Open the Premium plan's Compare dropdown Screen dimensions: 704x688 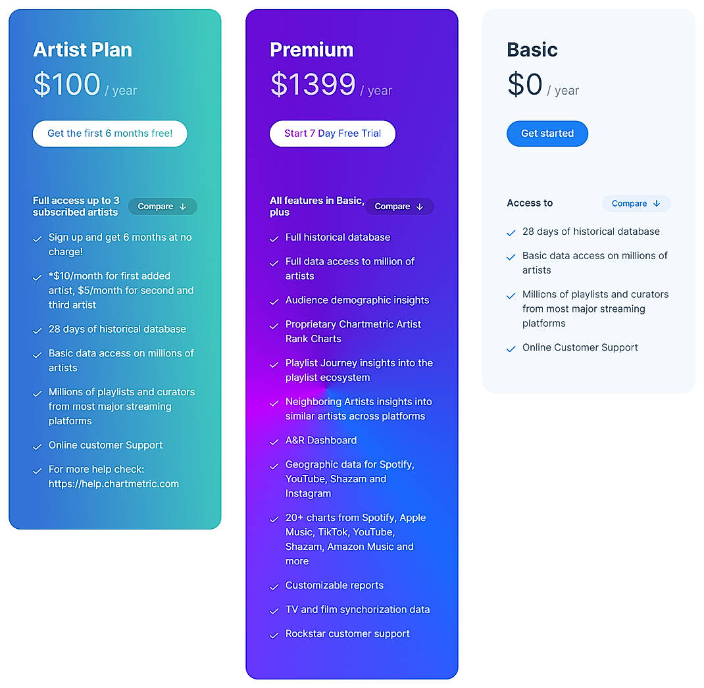tap(399, 207)
